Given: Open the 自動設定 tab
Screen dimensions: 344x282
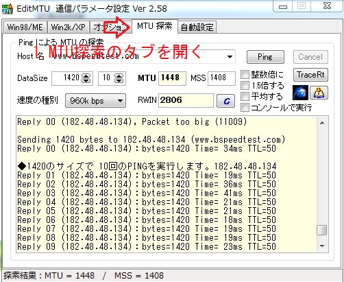Looking at the screenshot, I should point(197,27).
